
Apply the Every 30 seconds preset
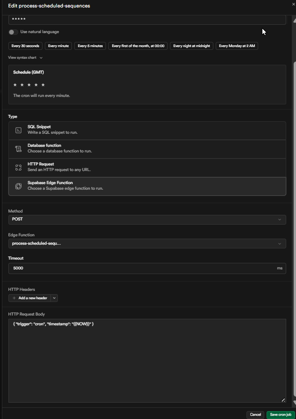(26, 46)
